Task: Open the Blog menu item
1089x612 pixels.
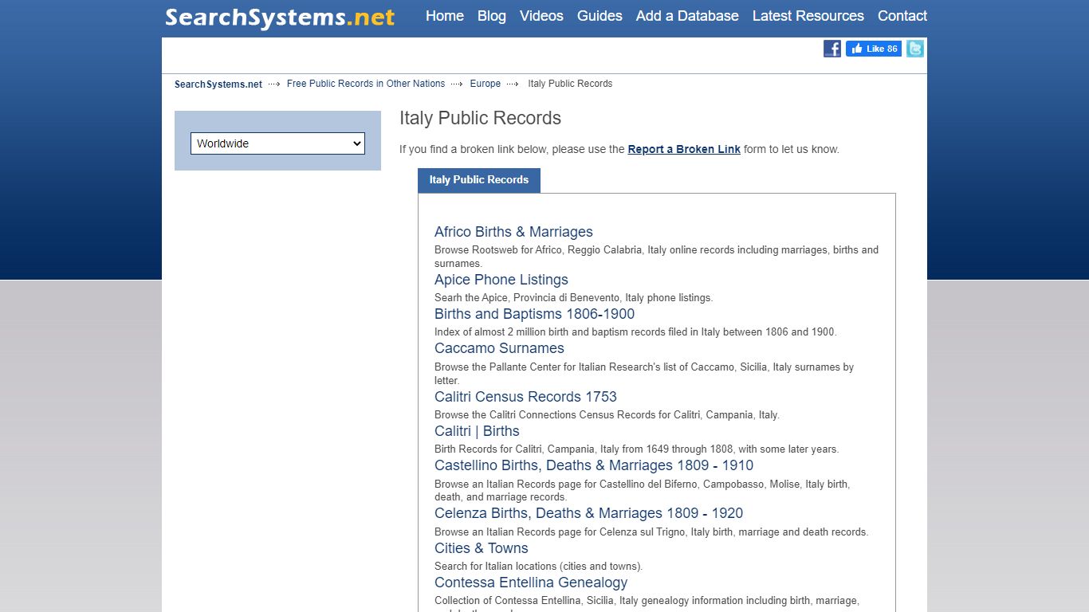Action: [492, 16]
